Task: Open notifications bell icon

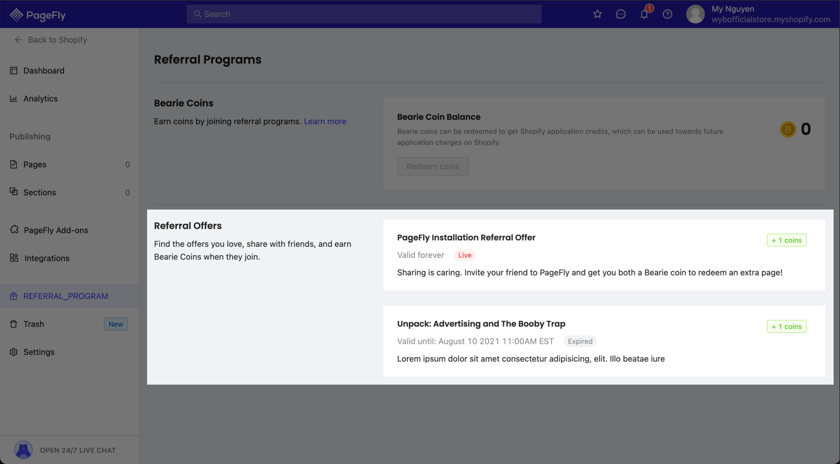Action: 644,14
